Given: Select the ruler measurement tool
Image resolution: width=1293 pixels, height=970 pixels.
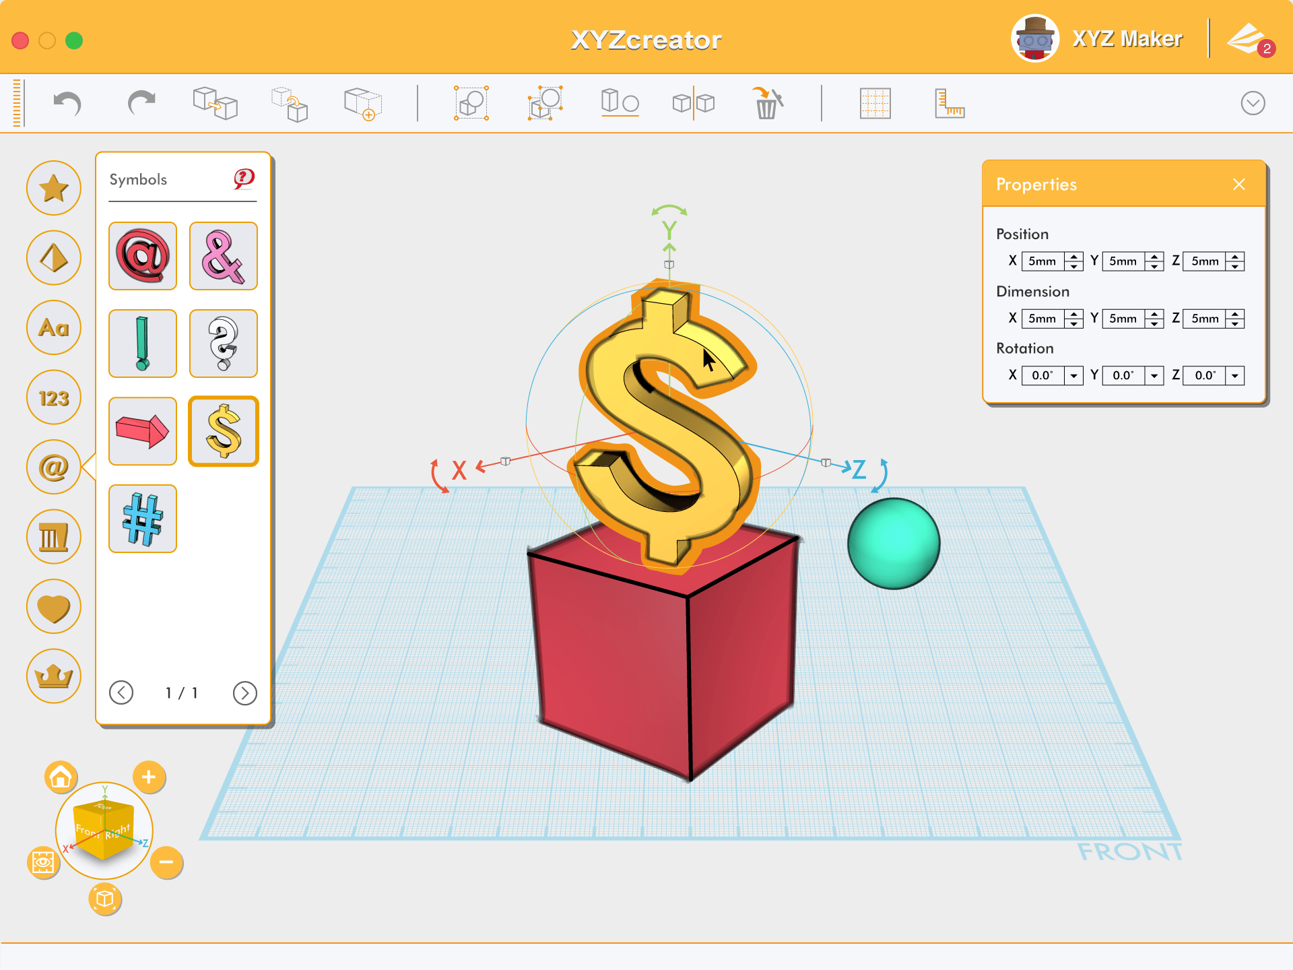Looking at the screenshot, I should 950,104.
